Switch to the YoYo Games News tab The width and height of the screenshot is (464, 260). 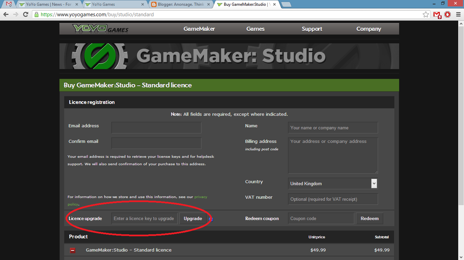[49, 4]
